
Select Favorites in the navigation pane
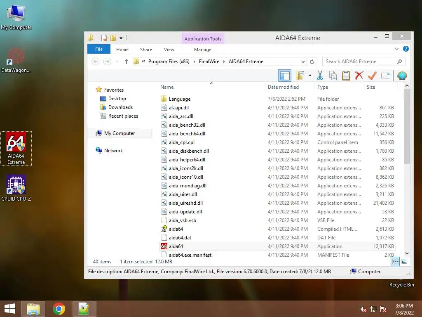tap(114, 90)
